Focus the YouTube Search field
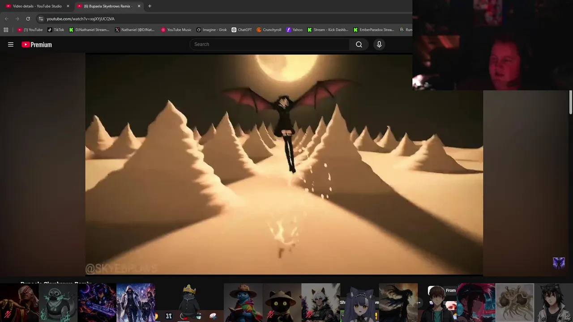 pyautogui.click(x=270, y=44)
